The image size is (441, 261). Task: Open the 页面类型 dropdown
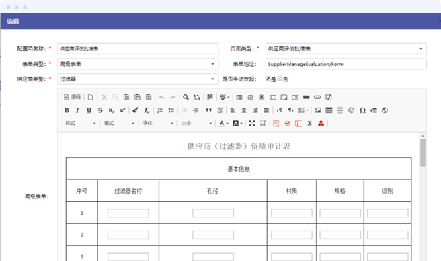pyautogui.click(x=346, y=48)
